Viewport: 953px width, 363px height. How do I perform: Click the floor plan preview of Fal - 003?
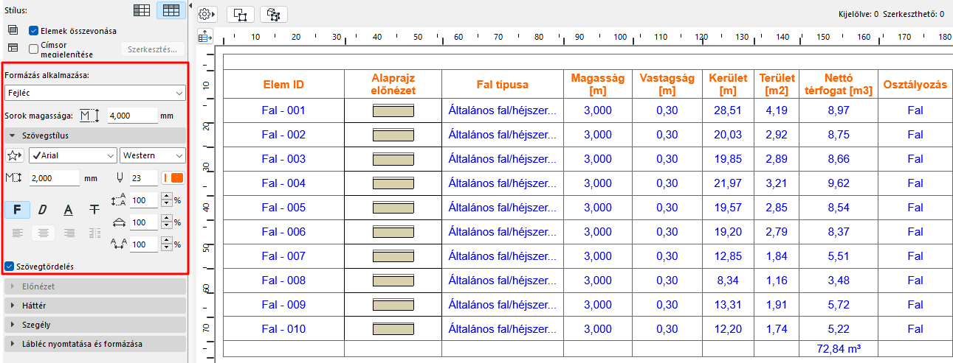click(393, 160)
